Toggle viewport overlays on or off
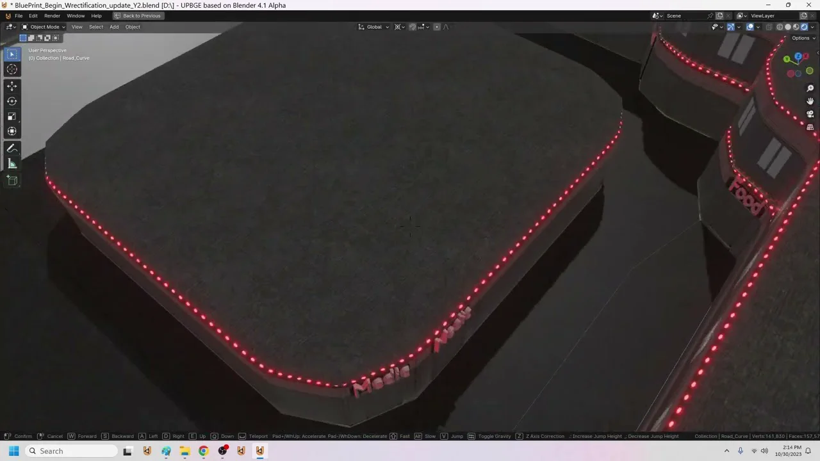The width and height of the screenshot is (820, 461). [750, 27]
